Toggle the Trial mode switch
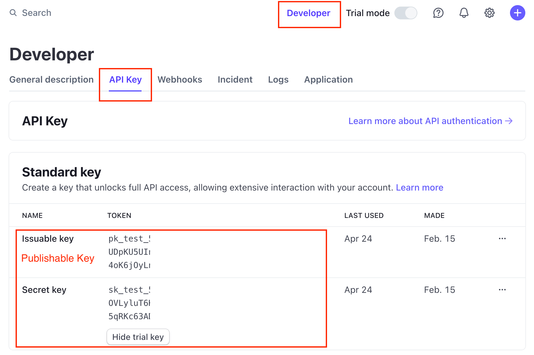 (x=405, y=13)
